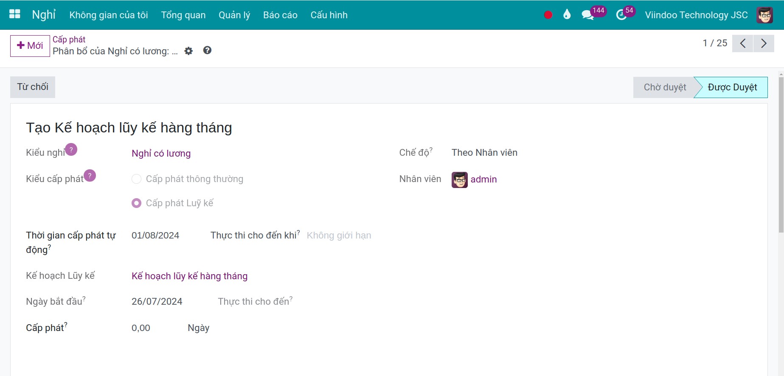
Task: Open the apps grid home menu
Action: pos(15,14)
